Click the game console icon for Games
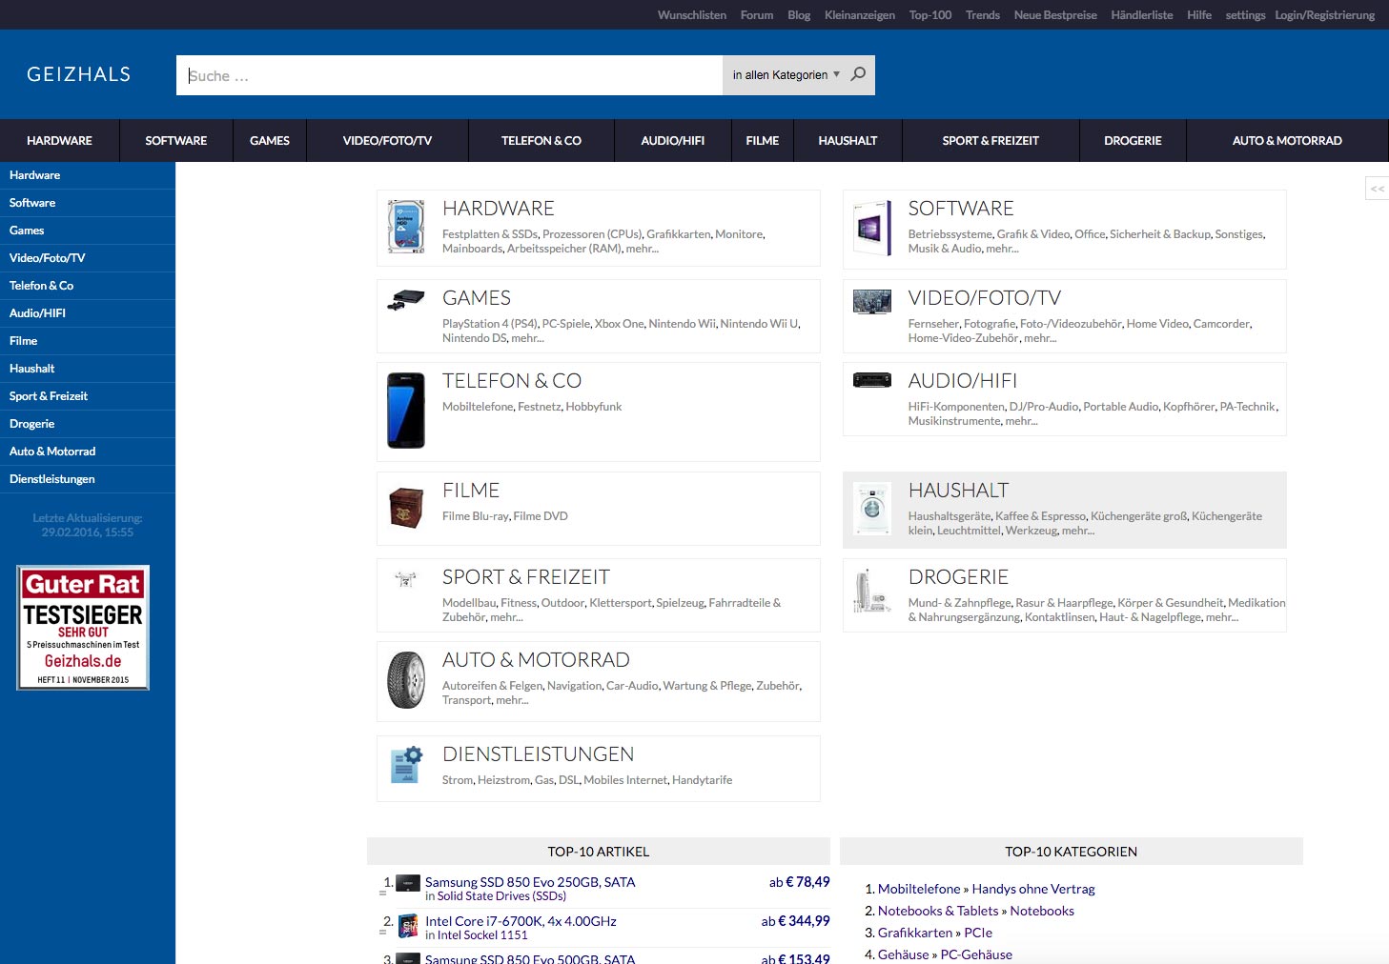Image resolution: width=1389 pixels, height=964 pixels. (x=406, y=300)
